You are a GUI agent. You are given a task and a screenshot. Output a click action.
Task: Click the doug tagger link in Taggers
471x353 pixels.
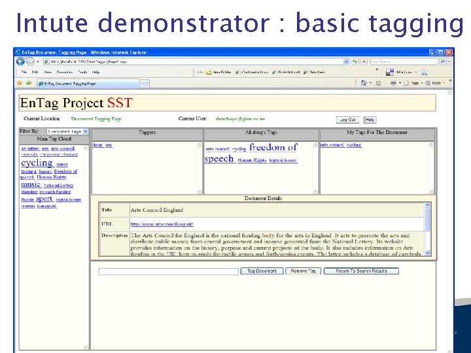pyautogui.click(x=97, y=145)
